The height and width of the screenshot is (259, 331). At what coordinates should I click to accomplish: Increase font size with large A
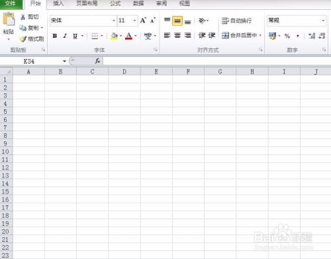click(143, 21)
